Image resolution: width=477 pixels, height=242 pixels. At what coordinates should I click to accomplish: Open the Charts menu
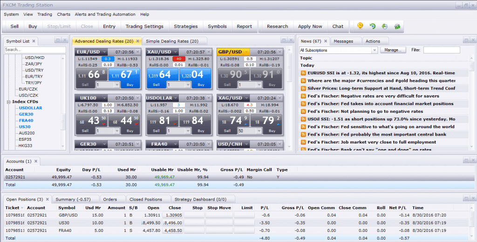tap(64, 14)
